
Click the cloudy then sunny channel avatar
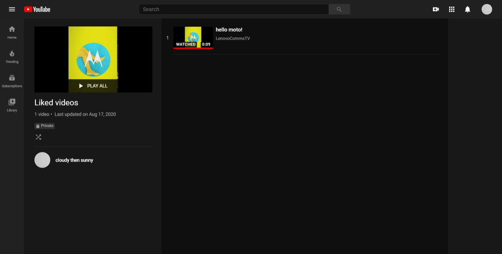coord(42,160)
